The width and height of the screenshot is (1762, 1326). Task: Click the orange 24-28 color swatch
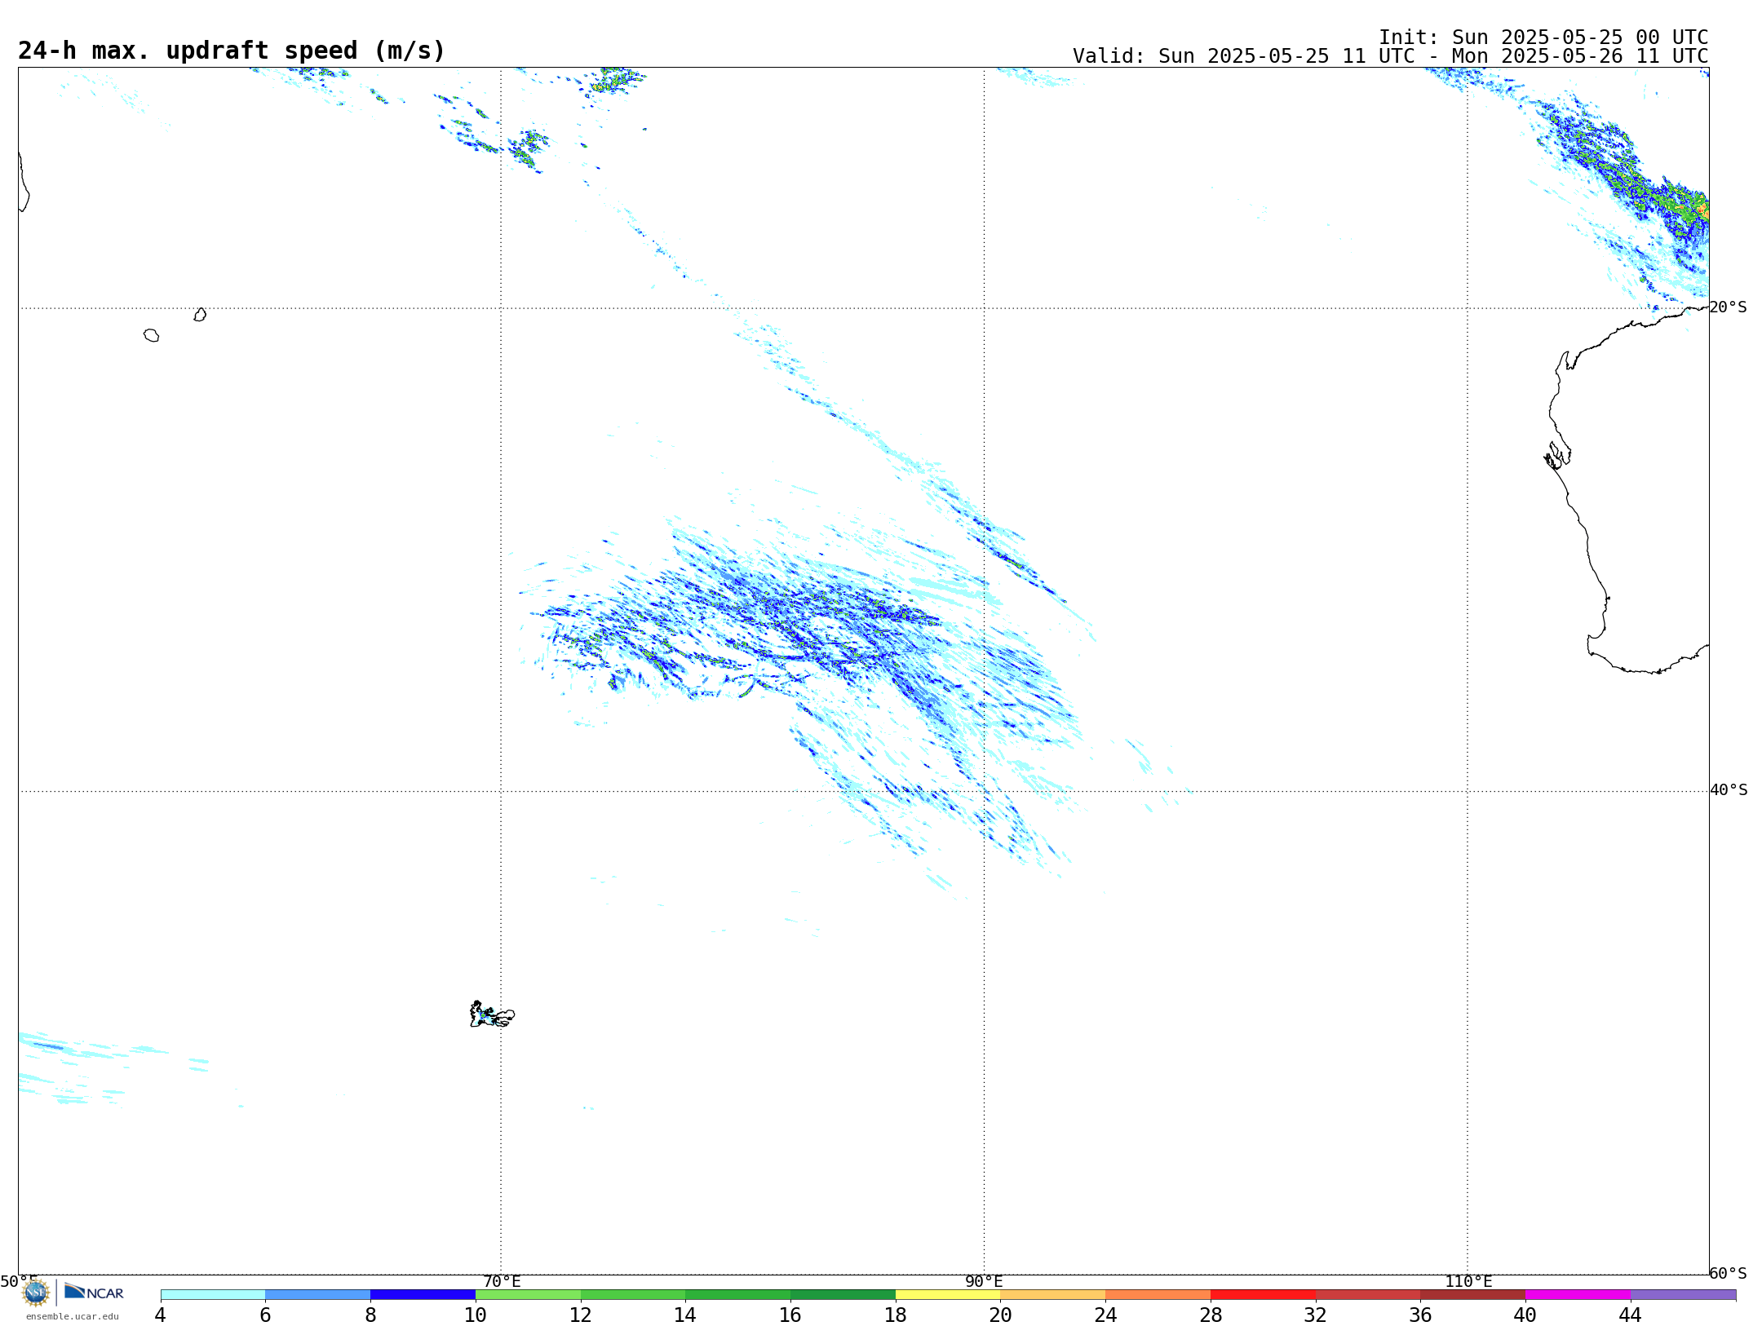(x=1158, y=1295)
